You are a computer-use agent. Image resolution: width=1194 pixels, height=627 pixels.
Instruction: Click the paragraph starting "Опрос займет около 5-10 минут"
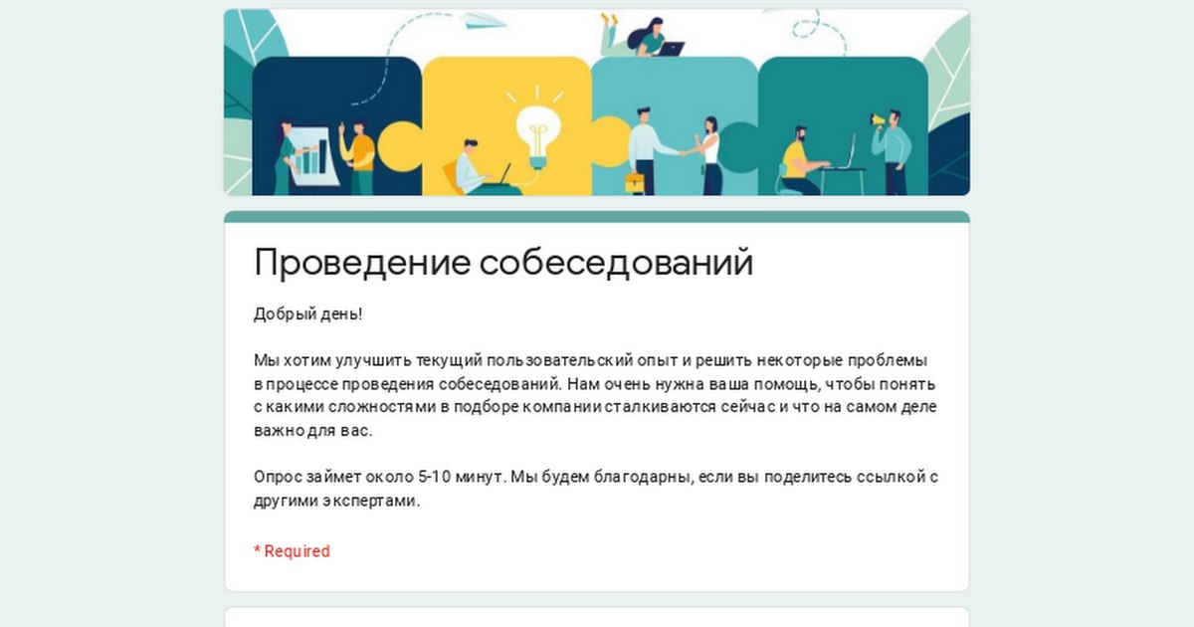click(596, 489)
